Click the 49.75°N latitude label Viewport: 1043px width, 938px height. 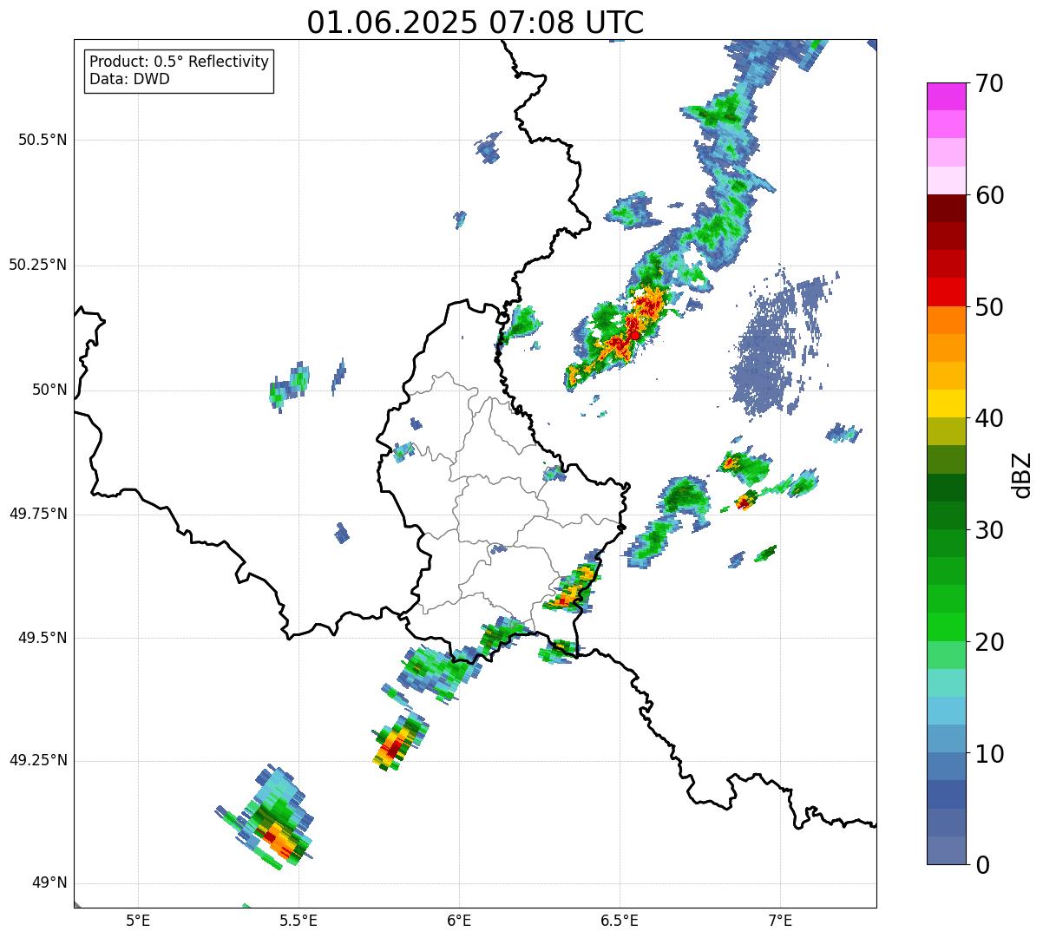point(38,514)
